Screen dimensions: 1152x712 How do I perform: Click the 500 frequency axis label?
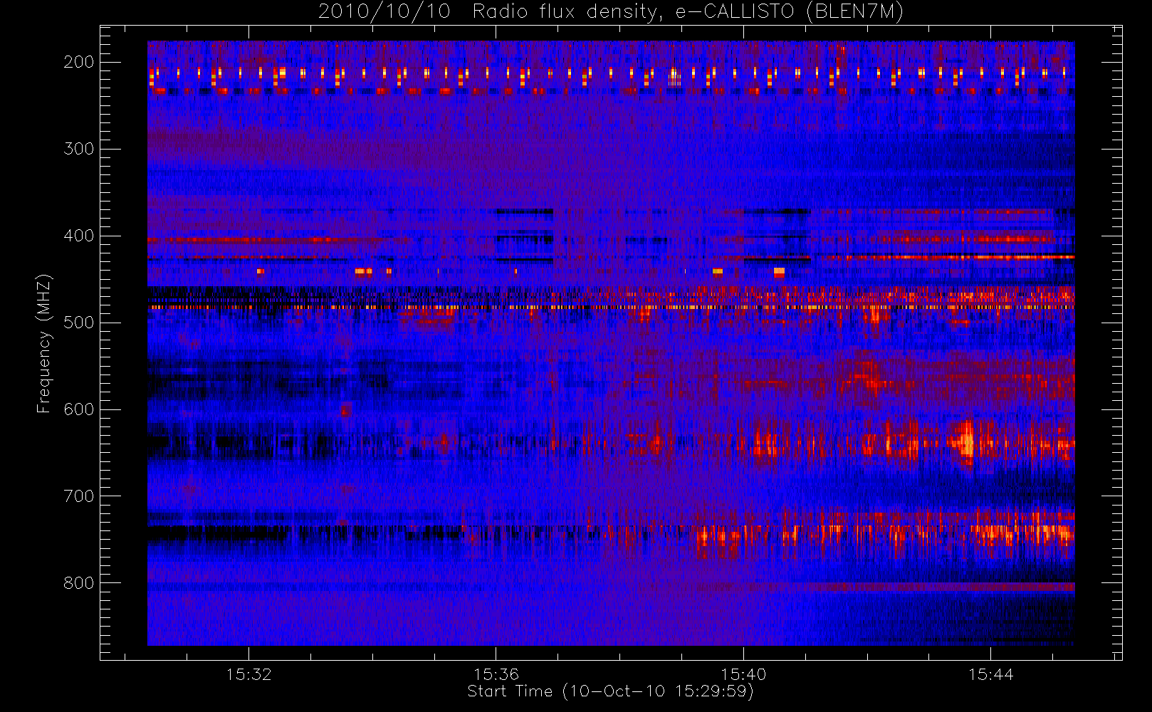(x=78, y=323)
